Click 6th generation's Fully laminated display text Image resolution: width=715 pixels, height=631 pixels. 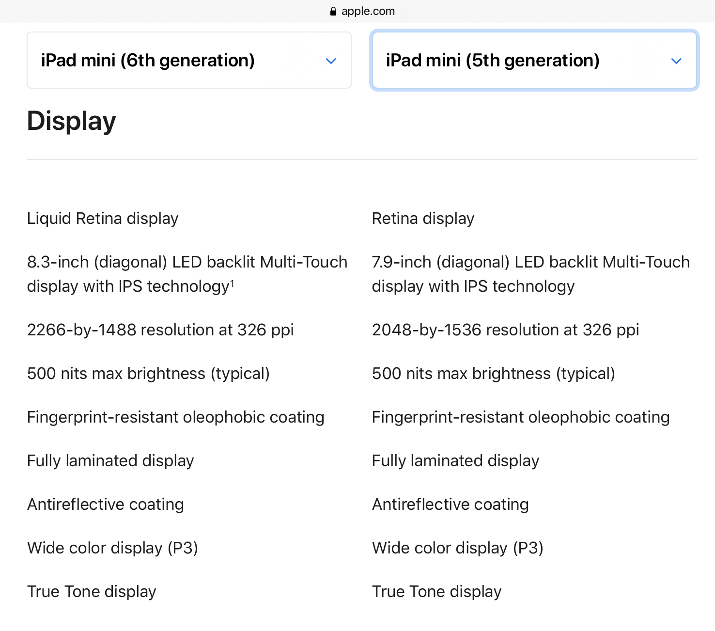click(x=110, y=461)
